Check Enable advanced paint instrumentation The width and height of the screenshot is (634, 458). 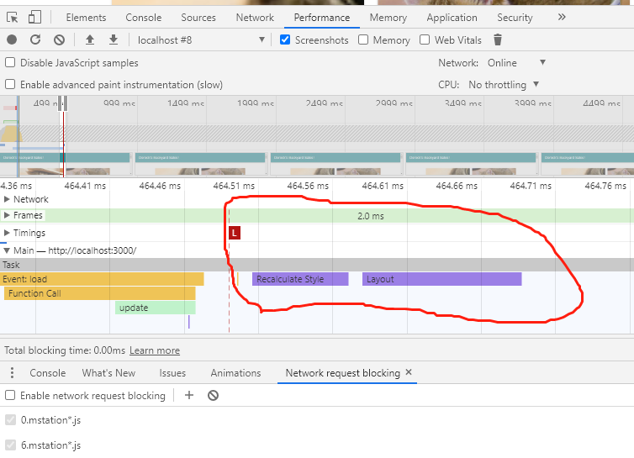pyautogui.click(x=10, y=85)
